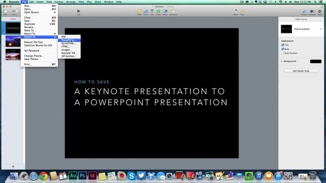Launch Adobe Audition from the dock
Screen dimensions: 326x183
[72, 176]
